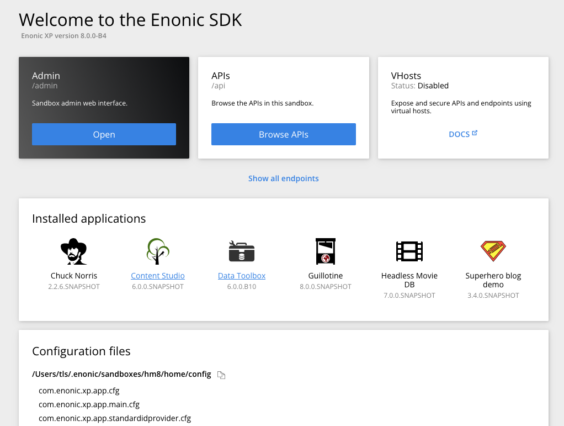Click the Chuck Norris app name
Viewport: 564px width, 426px height.
(x=74, y=276)
